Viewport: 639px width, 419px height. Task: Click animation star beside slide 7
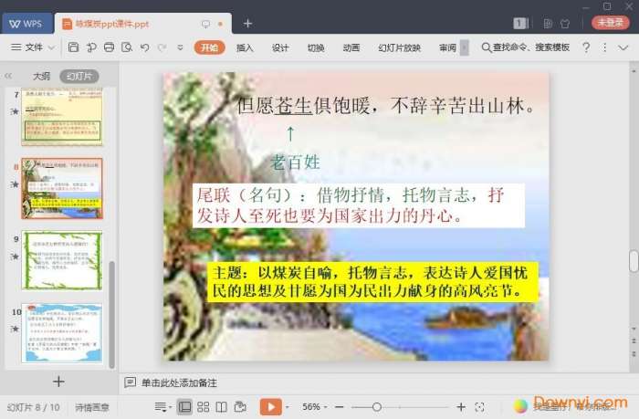point(16,111)
